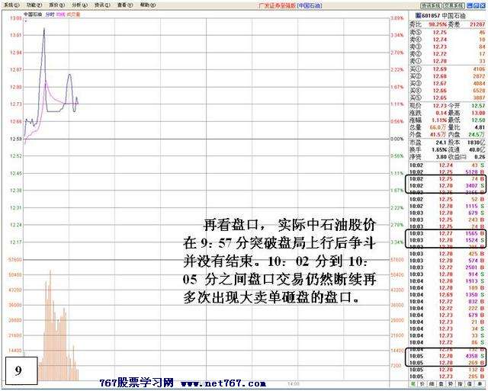The height and width of the screenshot is (391, 488).
Task: Click the 盘 tab at bottom right
Action: pos(441,384)
